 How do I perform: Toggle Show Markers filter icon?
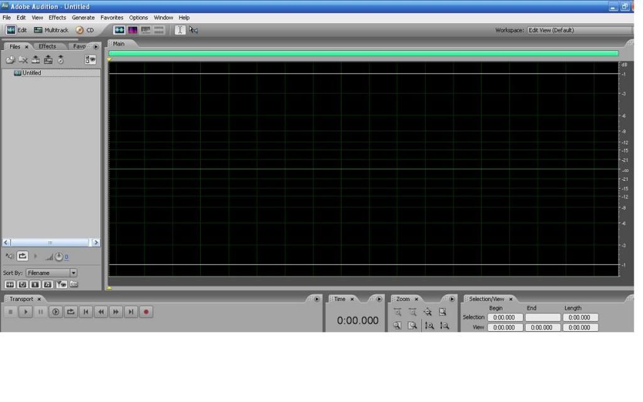point(62,285)
